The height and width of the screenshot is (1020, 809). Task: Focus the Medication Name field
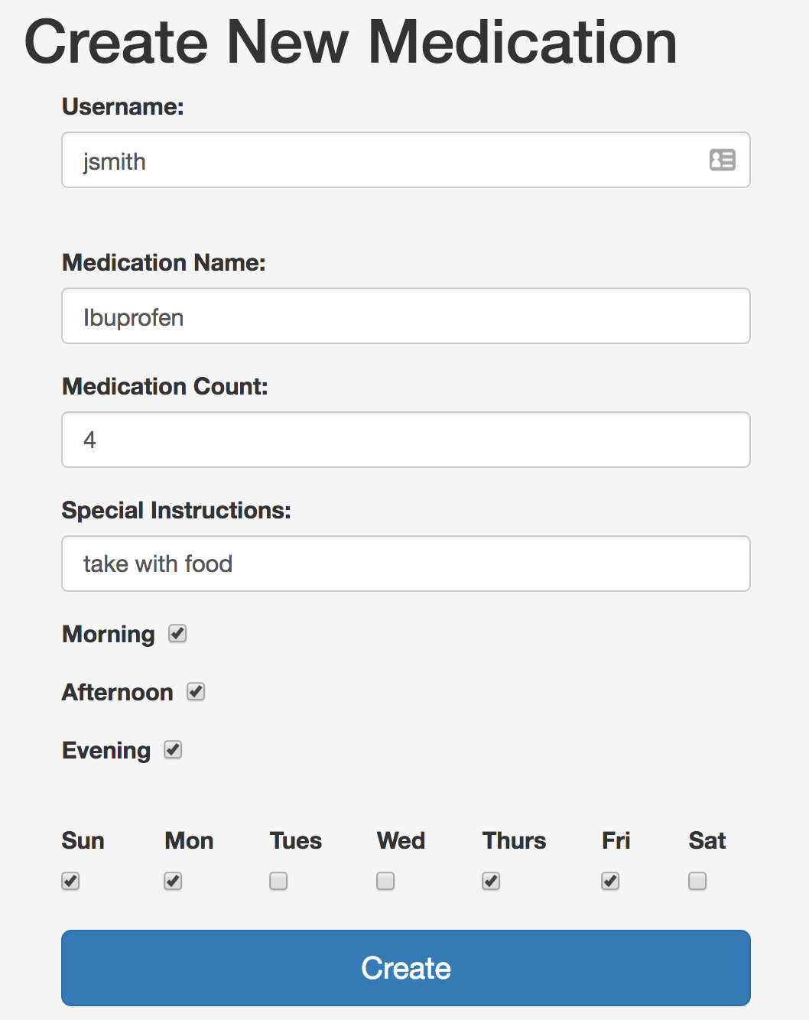pyautogui.click(x=405, y=317)
